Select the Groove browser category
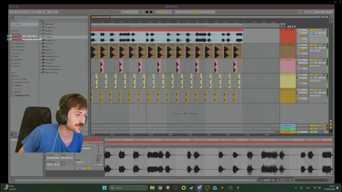This screenshot has width=342, height=192. point(18,63)
